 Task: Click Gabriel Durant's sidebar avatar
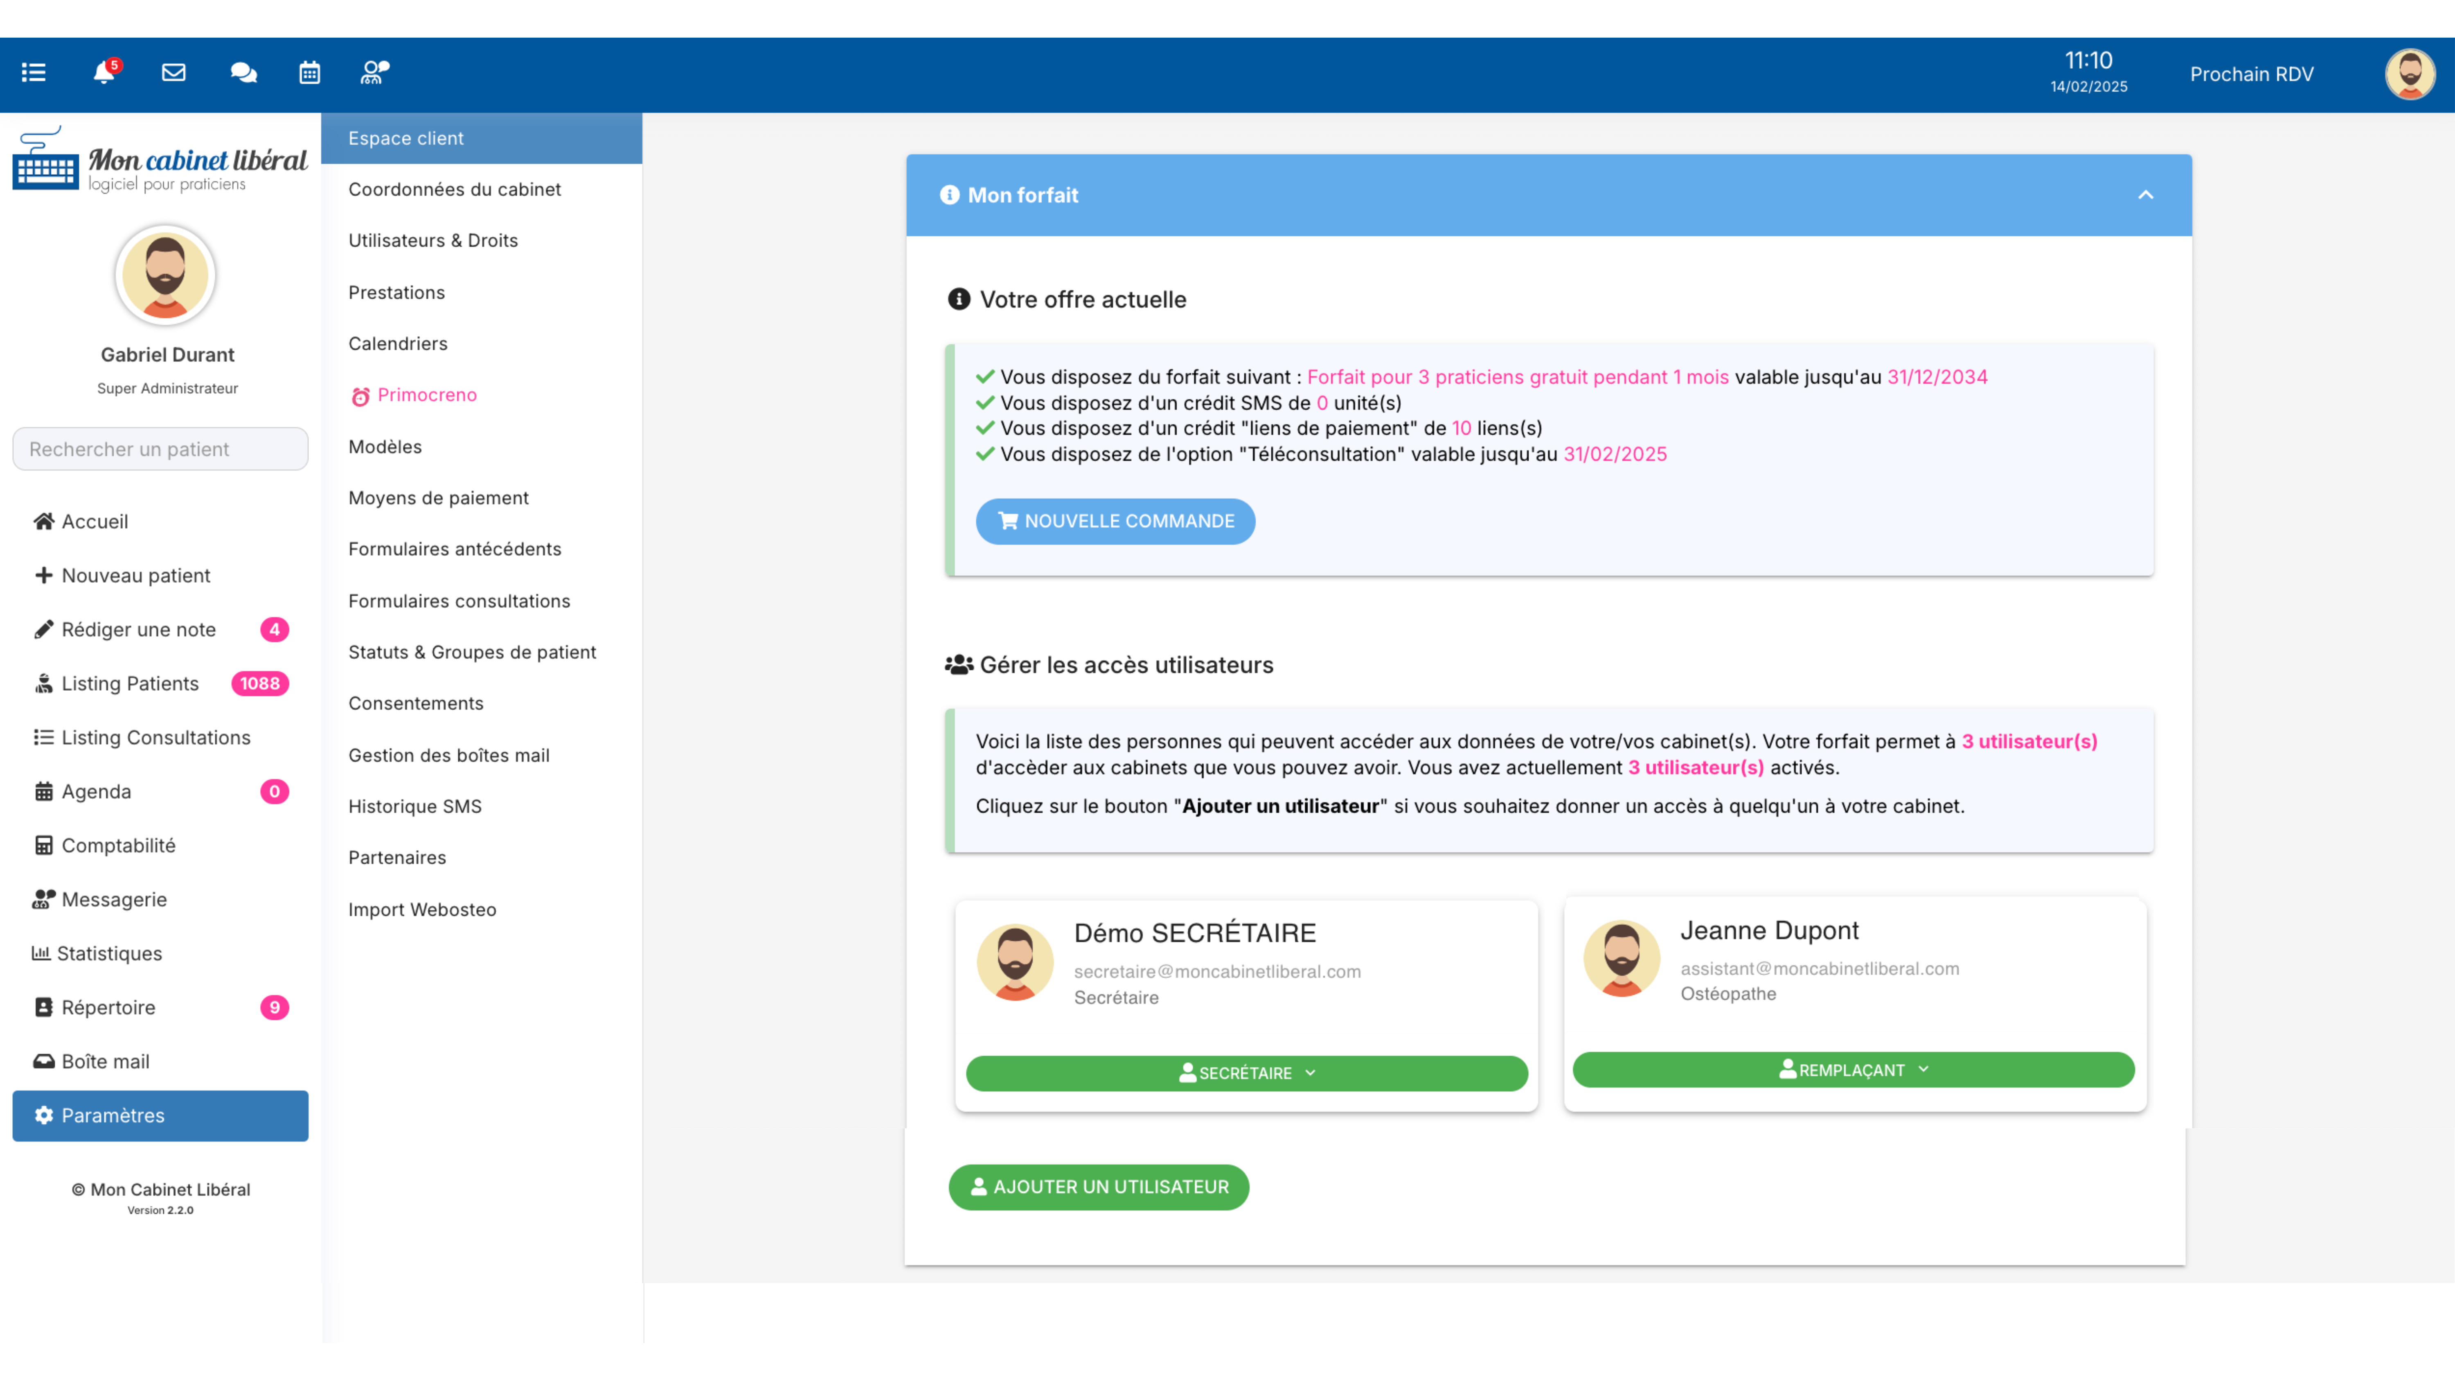coord(166,275)
